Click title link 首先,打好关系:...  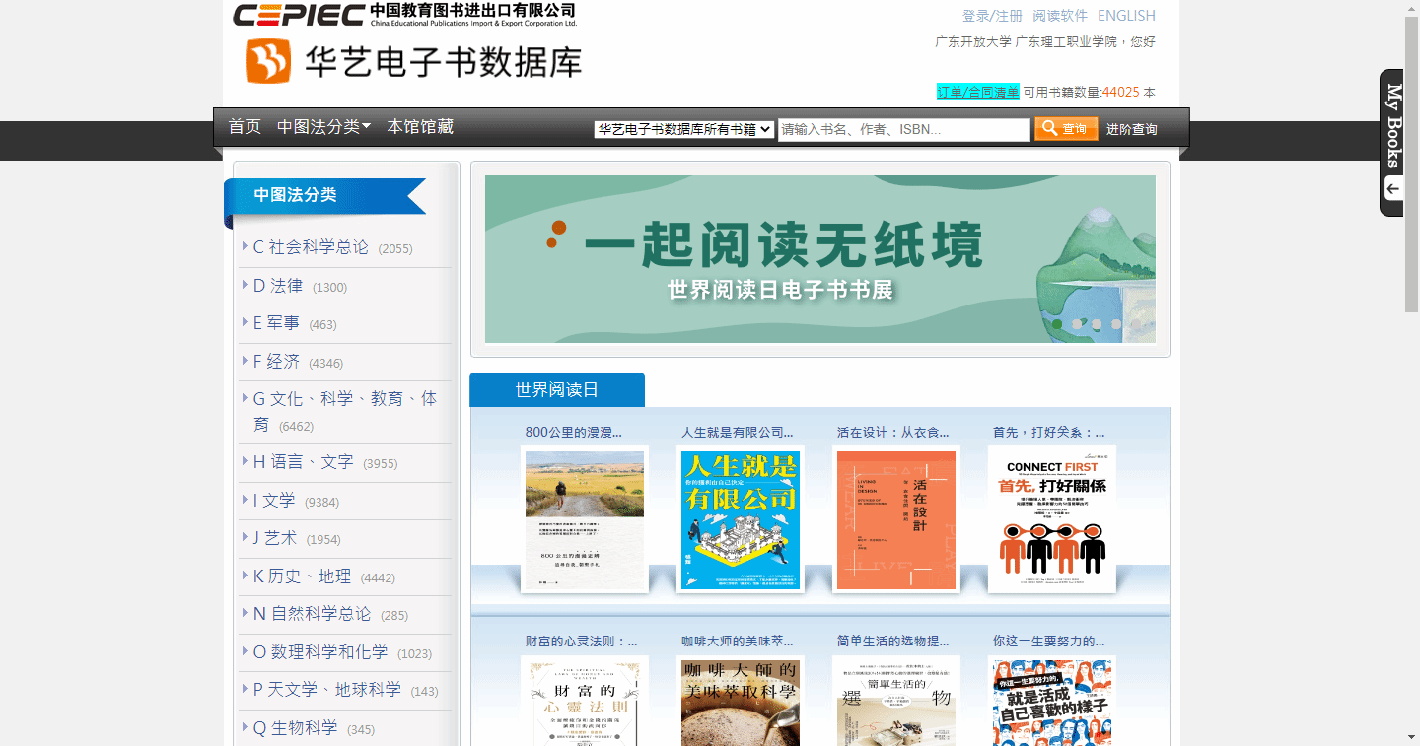[1048, 432]
